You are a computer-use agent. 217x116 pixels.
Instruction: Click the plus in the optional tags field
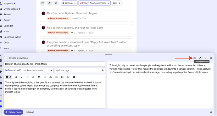pyautogui.click(x=103, y=70)
